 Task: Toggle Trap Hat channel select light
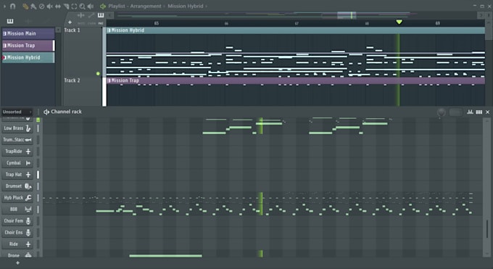click(38, 175)
